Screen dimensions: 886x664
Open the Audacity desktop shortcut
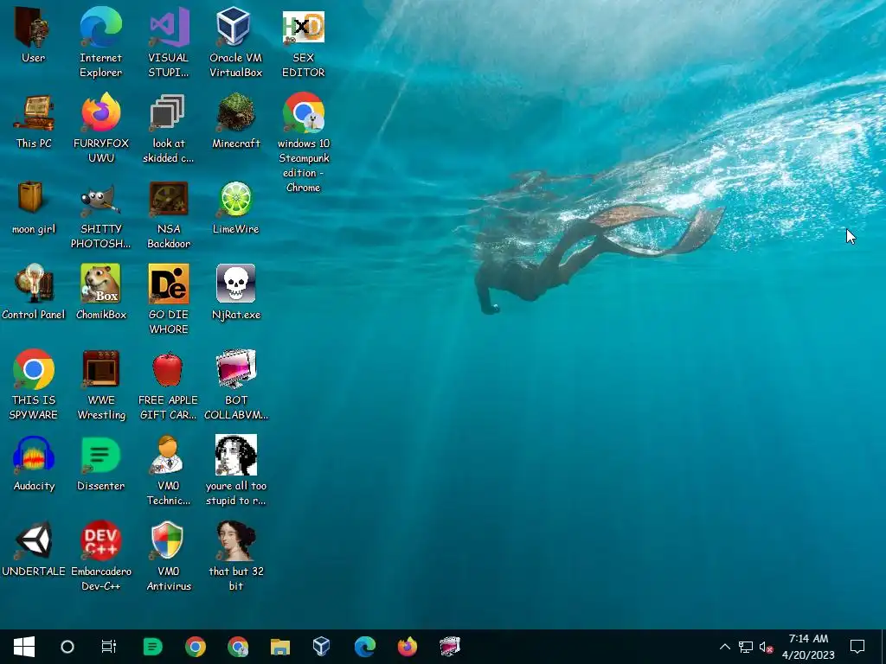click(x=34, y=463)
